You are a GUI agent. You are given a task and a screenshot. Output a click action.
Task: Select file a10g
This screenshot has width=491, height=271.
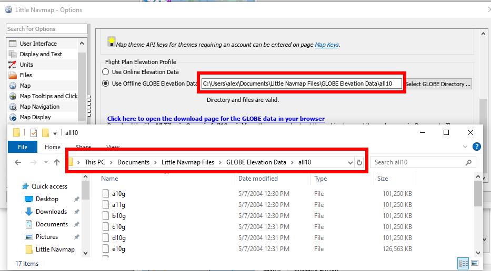tap(119, 194)
